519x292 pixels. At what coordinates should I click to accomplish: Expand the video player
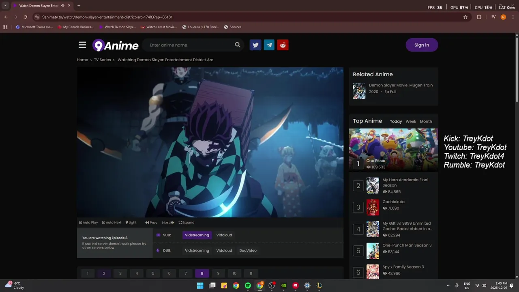click(187, 222)
